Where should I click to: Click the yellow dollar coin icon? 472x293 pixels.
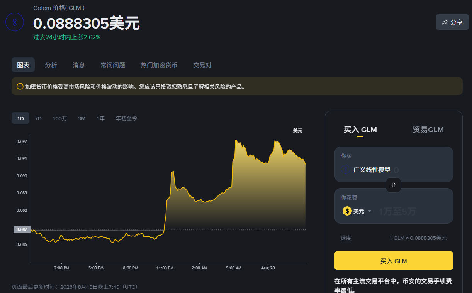click(347, 211)
